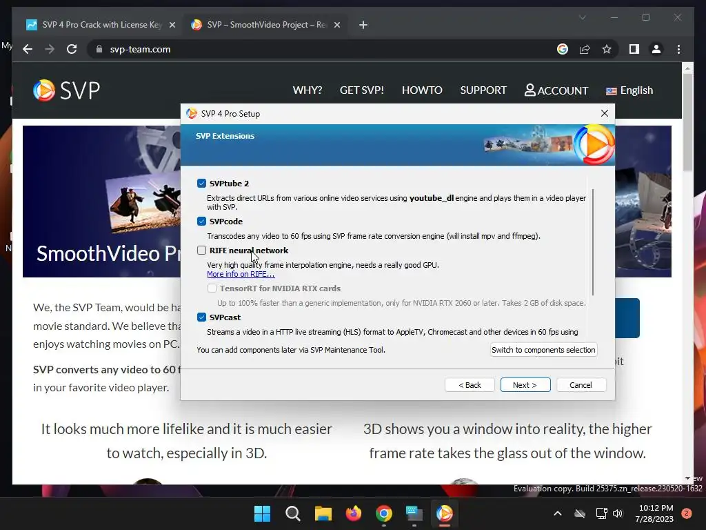Click the SVP logo on website

coord(67,90)
